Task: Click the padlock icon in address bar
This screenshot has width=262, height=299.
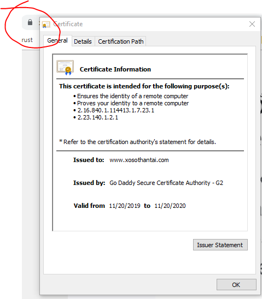Action: pyautogui.click(x=30, y=22)
